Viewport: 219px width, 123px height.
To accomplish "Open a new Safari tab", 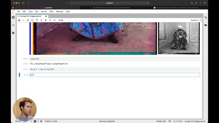I will click(x=200, y=3).
